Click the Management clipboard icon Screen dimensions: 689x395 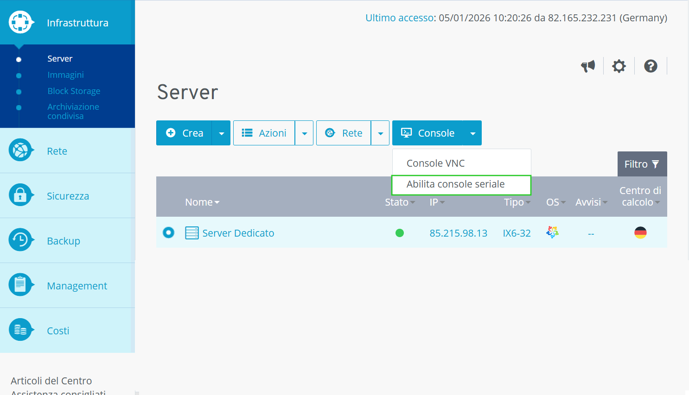click(20, 285)
